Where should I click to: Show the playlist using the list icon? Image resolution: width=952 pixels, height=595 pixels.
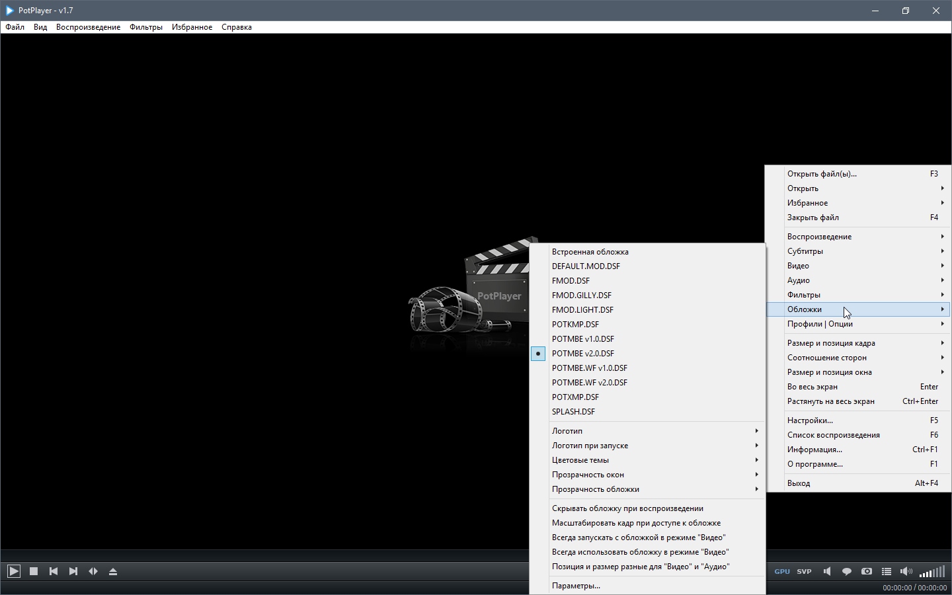pos(887,571)
